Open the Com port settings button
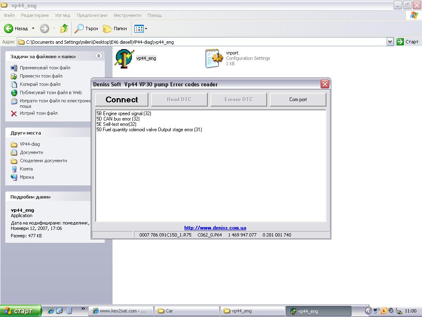The image size is (422, 317). point(298,99)
